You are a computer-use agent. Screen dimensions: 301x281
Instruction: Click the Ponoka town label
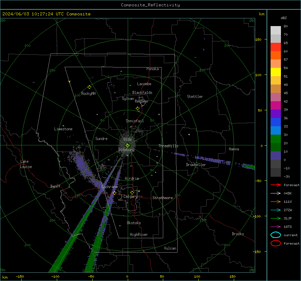[153, 69]
